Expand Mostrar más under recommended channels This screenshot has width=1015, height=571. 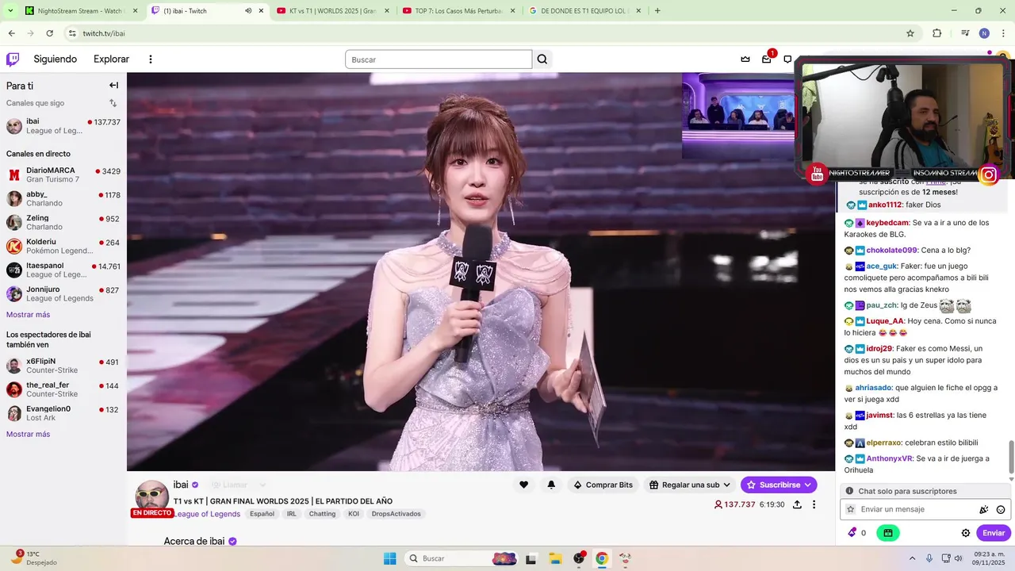coord(28,434)
